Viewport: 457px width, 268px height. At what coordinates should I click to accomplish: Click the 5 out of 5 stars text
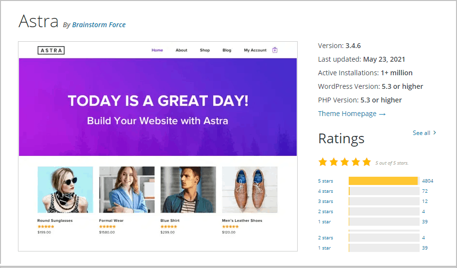pos(392,163)
